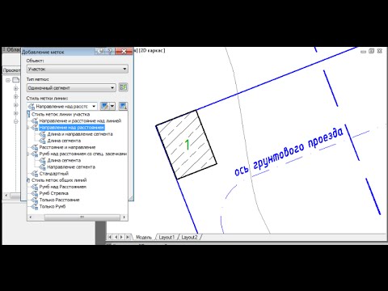Image resolution: width=388 pixels, height=291 pixels.
Task: Click the green parcel number 1 label
Action: [188, 145]
